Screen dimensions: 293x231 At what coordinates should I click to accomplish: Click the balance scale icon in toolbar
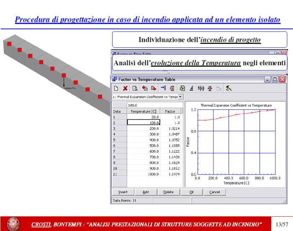point(210,88)
